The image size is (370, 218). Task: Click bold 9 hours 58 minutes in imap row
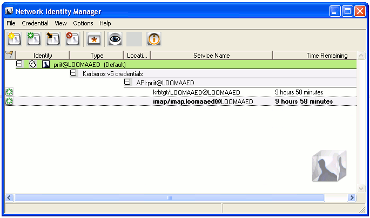(304, 101)
